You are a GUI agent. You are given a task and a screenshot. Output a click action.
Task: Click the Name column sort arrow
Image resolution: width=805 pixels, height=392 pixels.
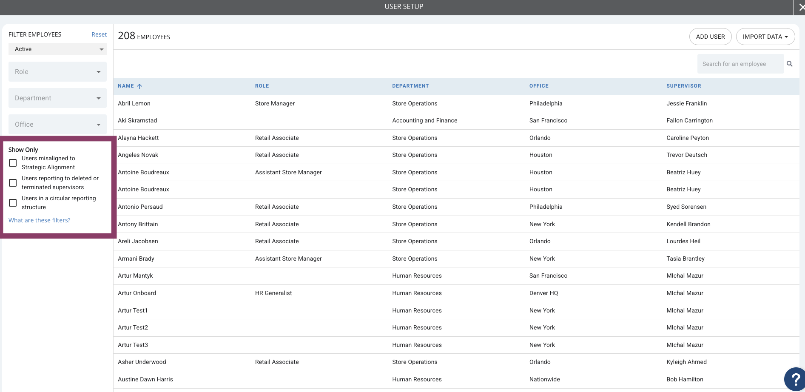139,86
